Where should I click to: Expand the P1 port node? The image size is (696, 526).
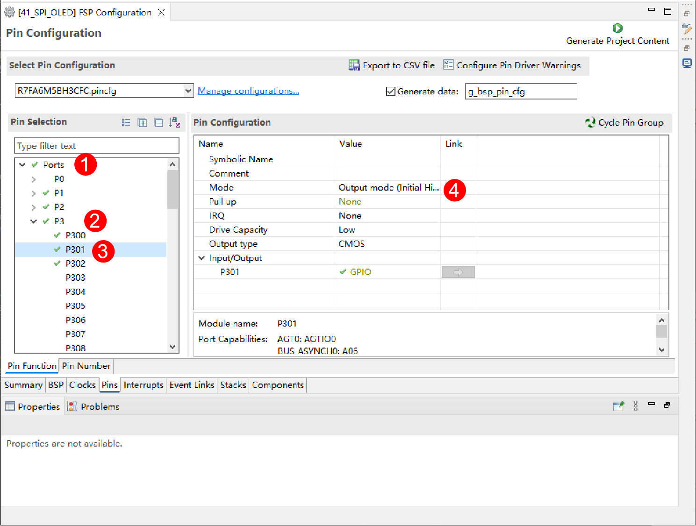[x=33, y=193]
